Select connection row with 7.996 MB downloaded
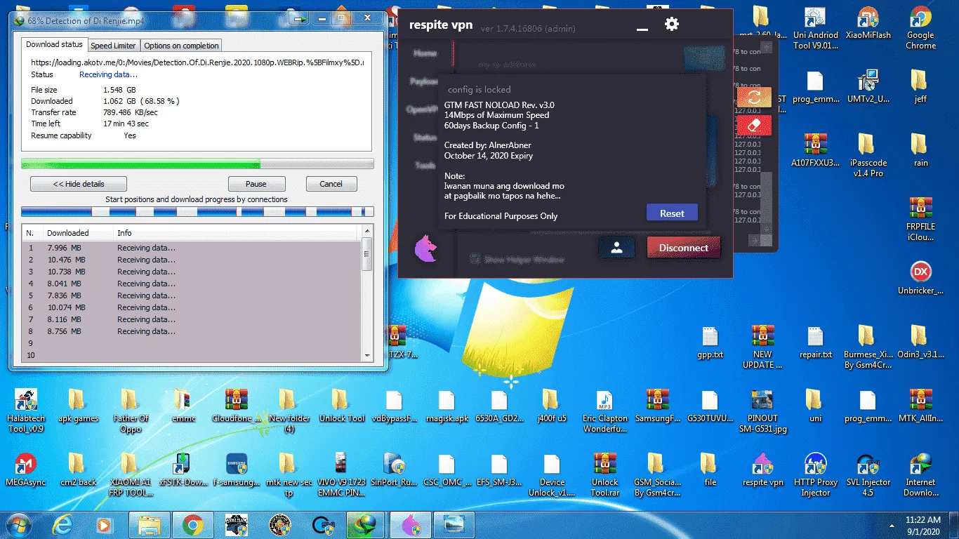Screen dimensions: 959x539 coord(192,248)
